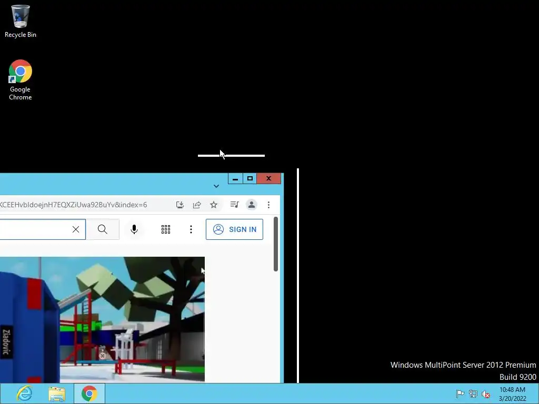
Task: Click the muted volume tray icon
Action: tap(486, 393)
